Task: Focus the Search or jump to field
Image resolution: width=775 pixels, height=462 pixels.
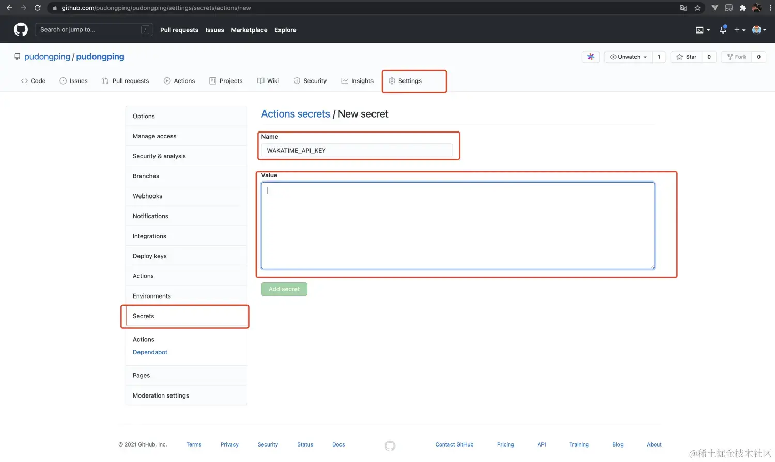Action: 94,30
